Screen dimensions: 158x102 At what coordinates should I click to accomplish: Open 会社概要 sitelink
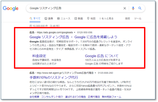point(34,97)
